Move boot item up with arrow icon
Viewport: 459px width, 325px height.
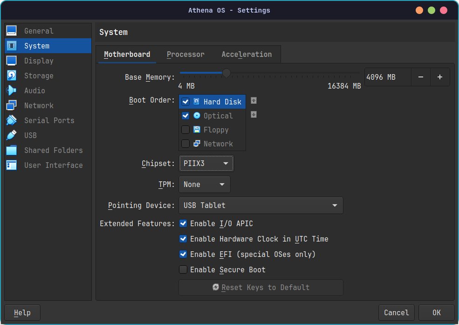click(254, 101)
